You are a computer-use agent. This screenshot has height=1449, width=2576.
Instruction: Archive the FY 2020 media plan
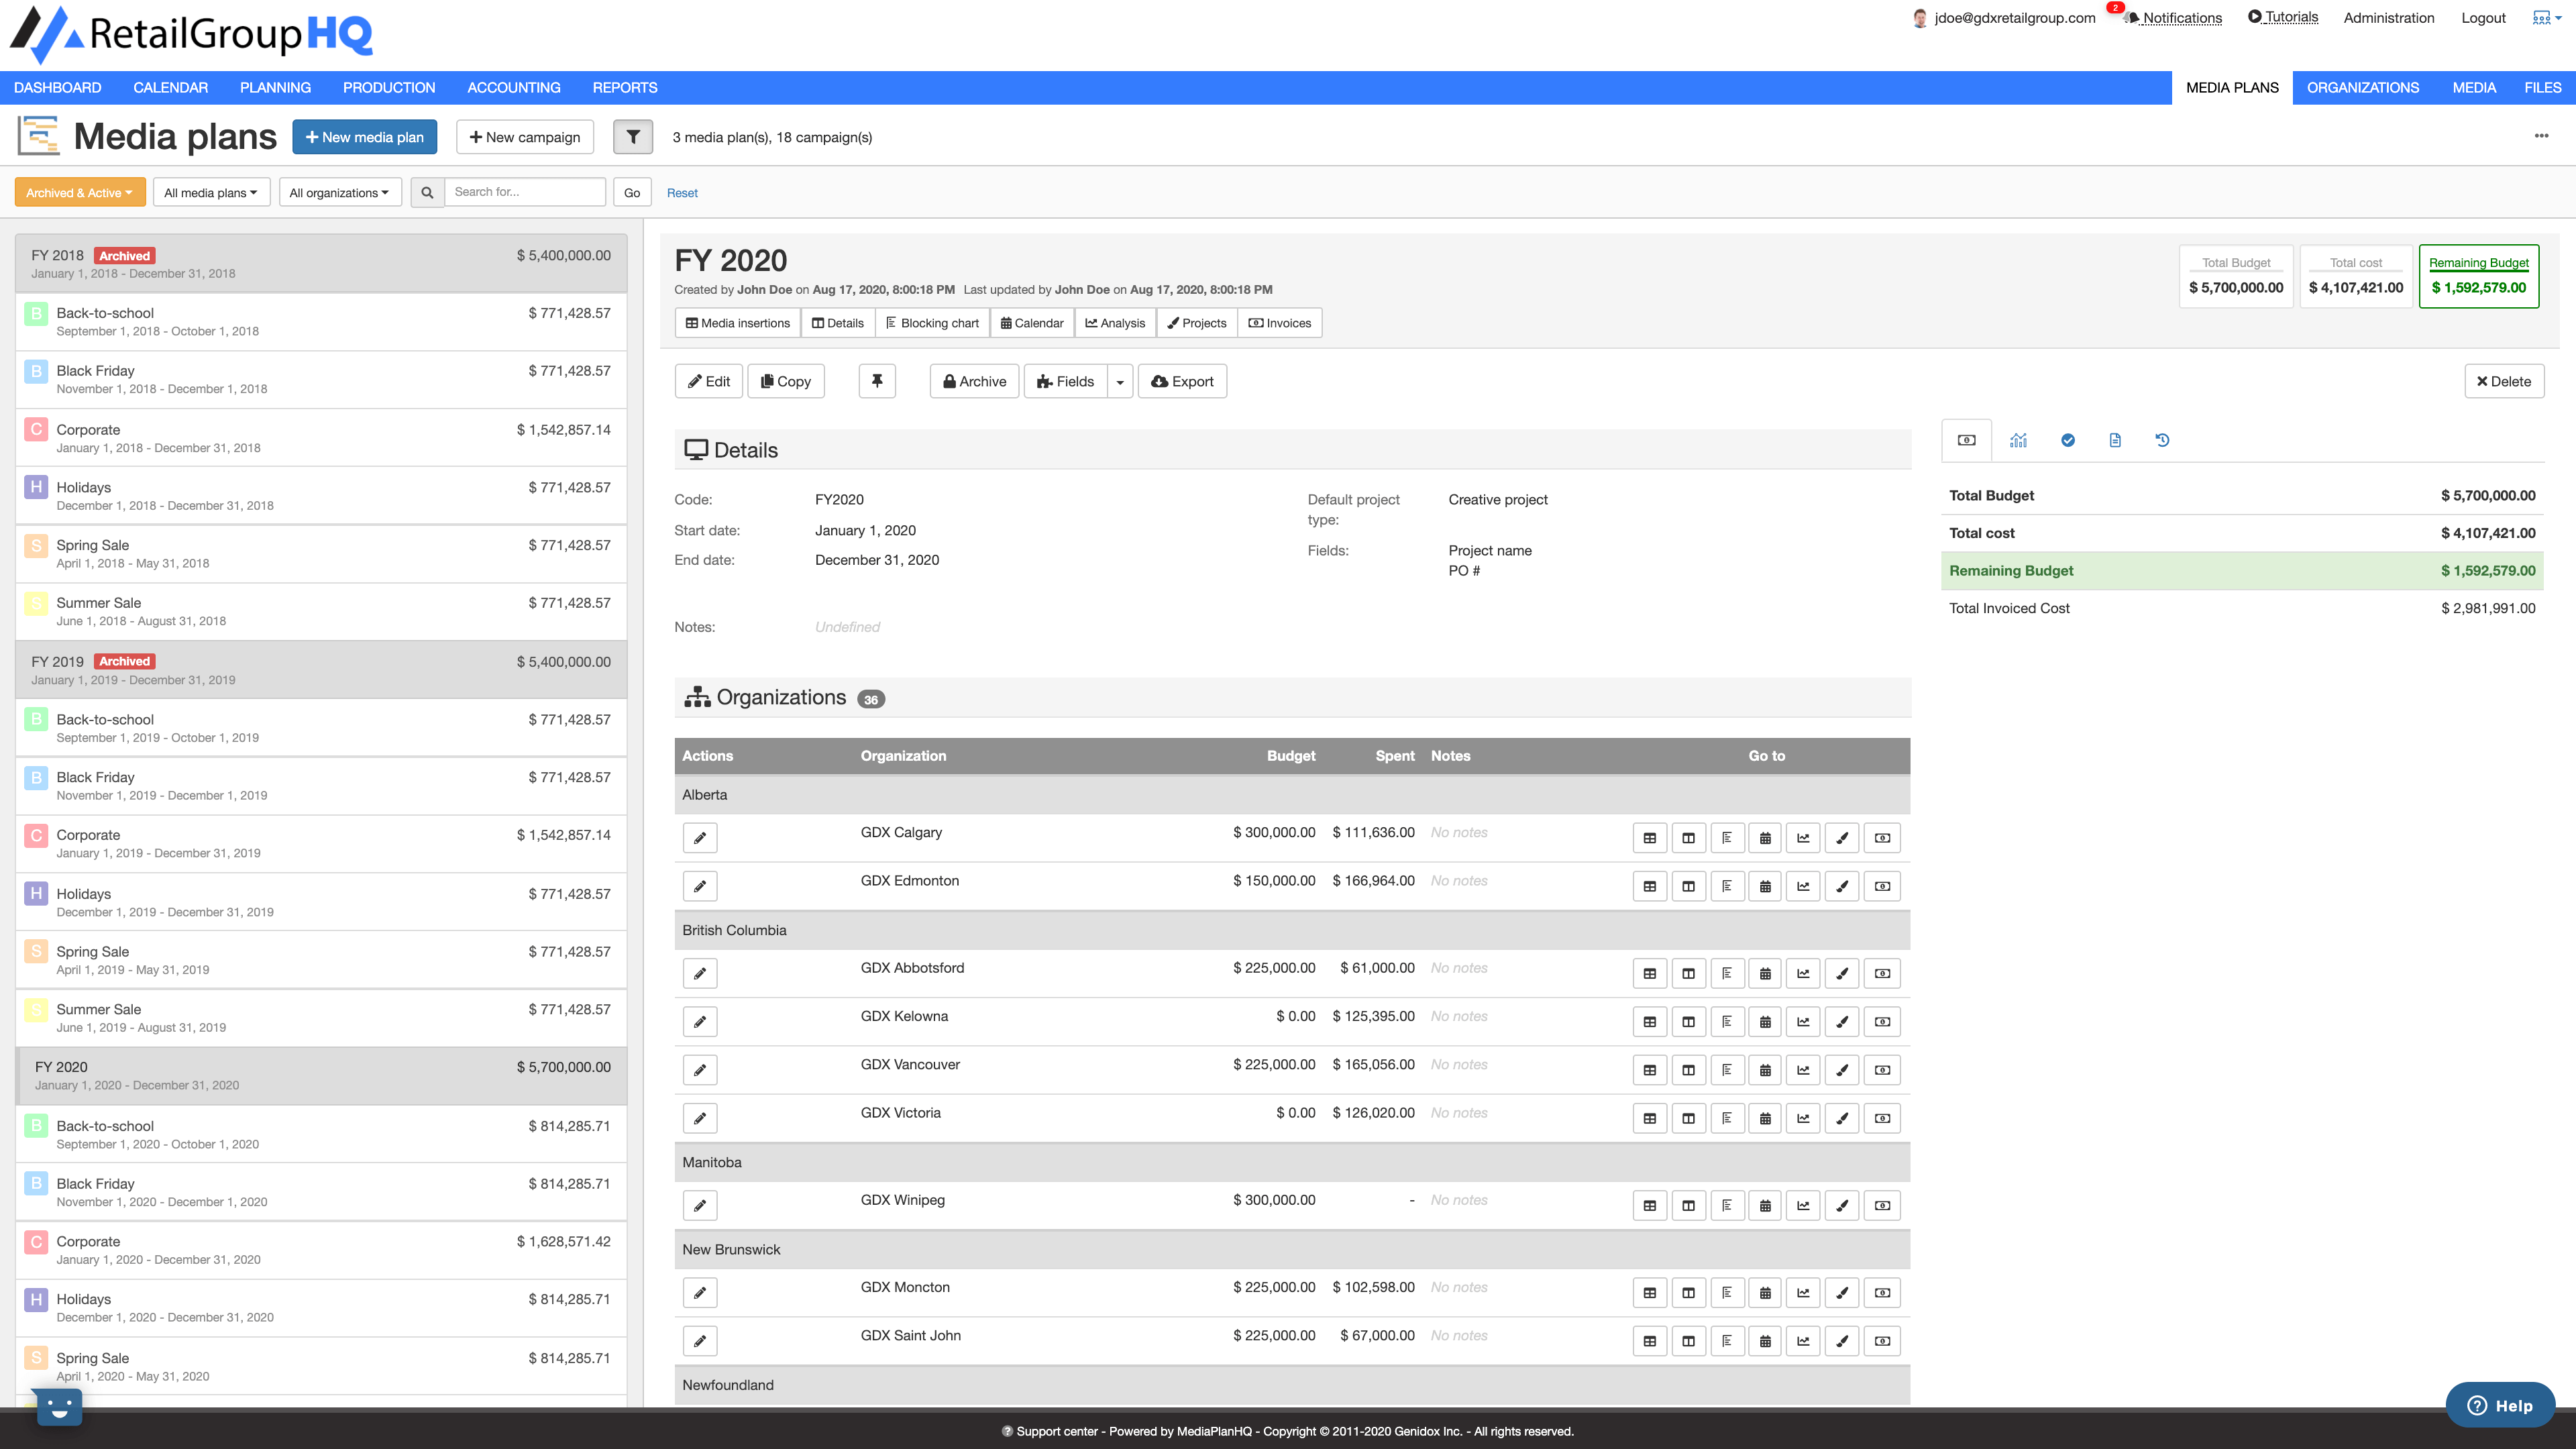pos(973,381)
